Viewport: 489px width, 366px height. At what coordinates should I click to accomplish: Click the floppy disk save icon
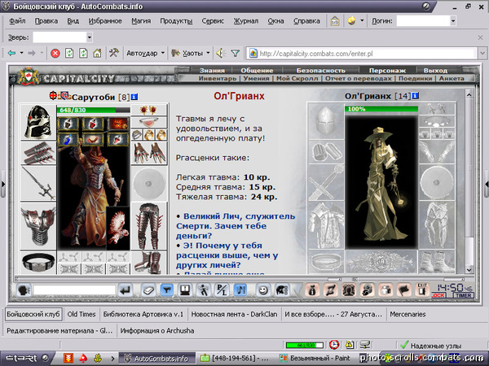(185, 290)
